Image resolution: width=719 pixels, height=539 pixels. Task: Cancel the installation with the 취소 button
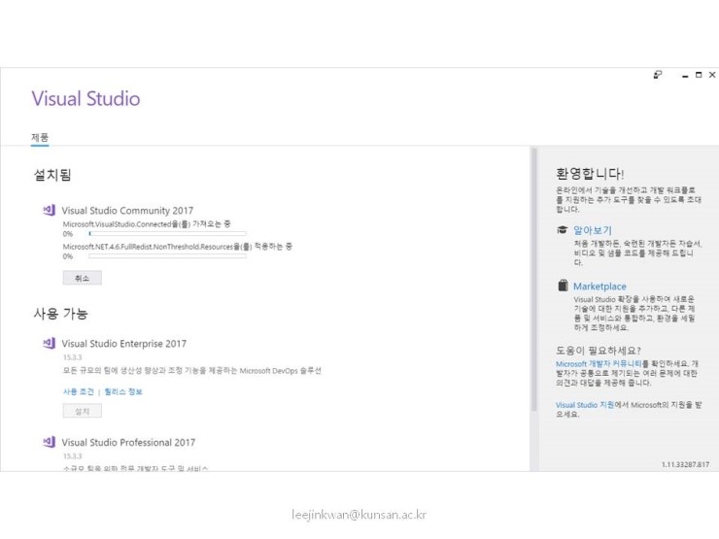pyautogui.click(x=82, y=278)
